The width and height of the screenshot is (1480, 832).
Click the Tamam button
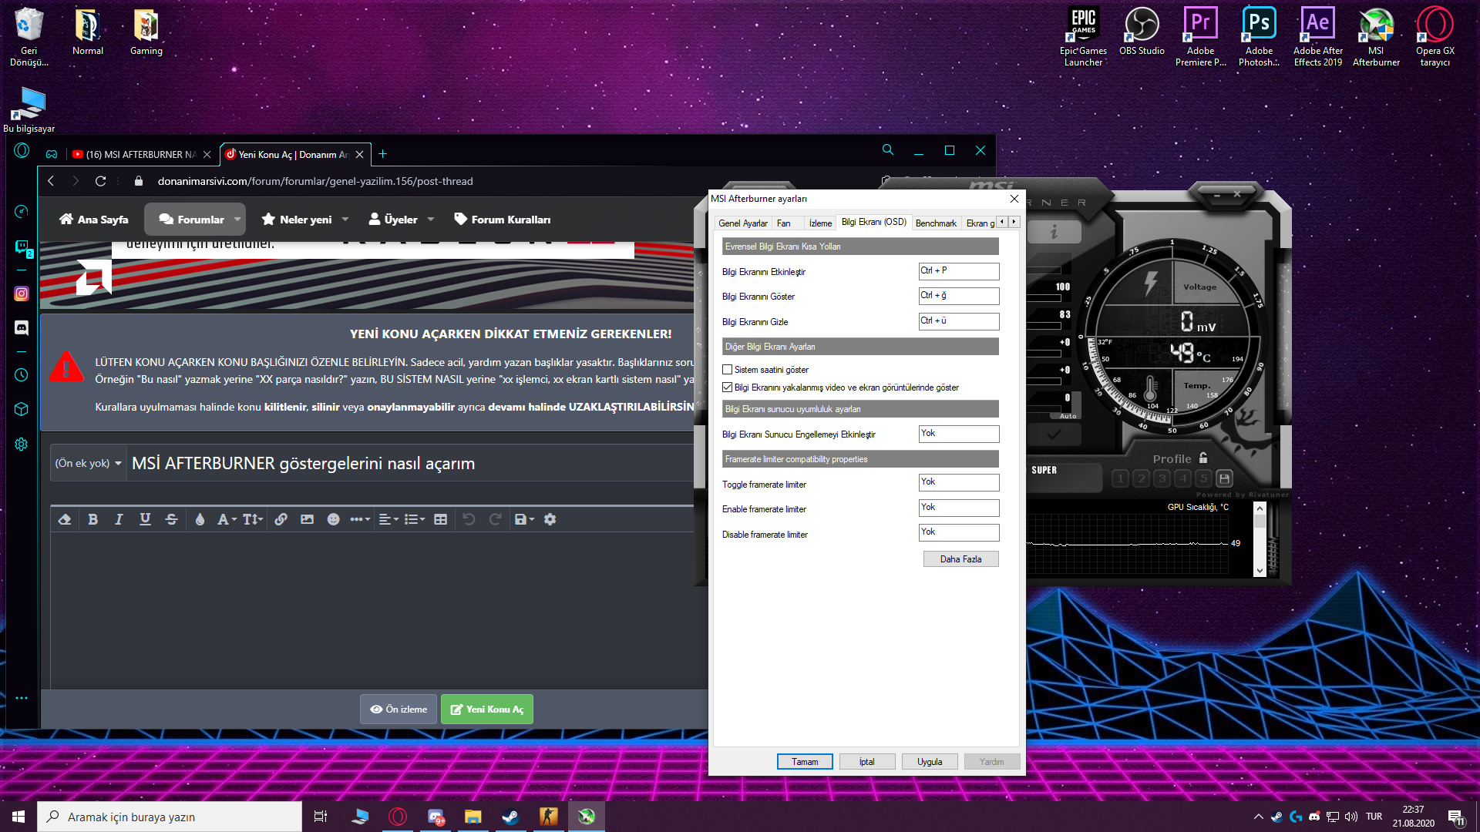point(805,762)
